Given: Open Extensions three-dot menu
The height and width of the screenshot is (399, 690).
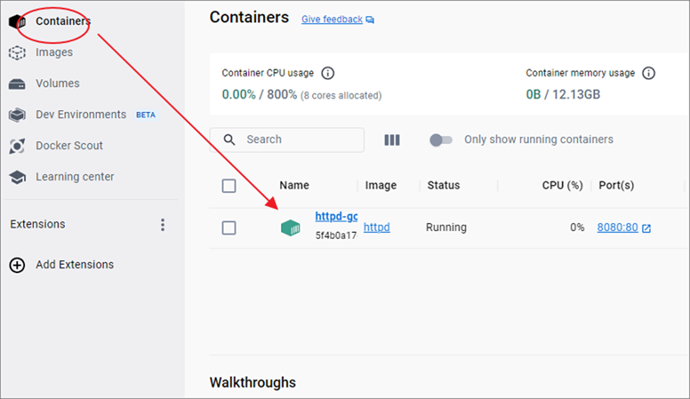Looking at the screenshot, I should click(x=163, y=225).
